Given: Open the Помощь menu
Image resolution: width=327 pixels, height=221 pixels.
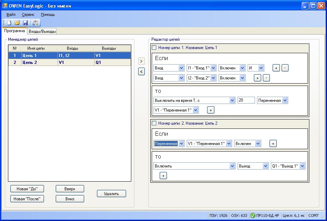Looking at the screenshot, I should pos(48,15).
